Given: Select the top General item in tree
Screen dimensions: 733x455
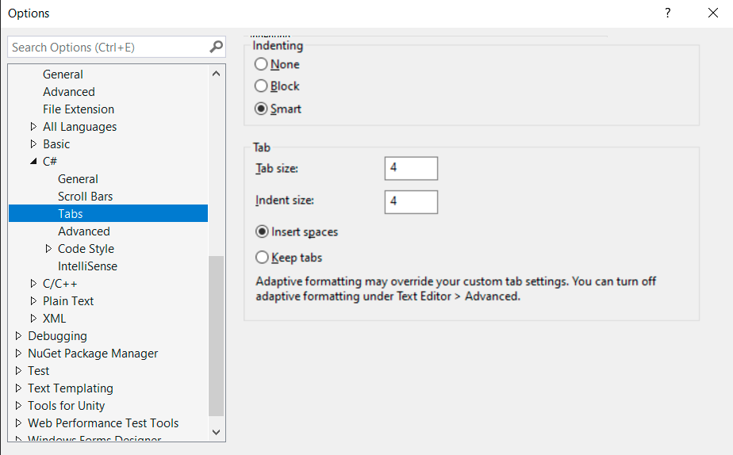Looking at the screenshot, I should tap(63, 75).
